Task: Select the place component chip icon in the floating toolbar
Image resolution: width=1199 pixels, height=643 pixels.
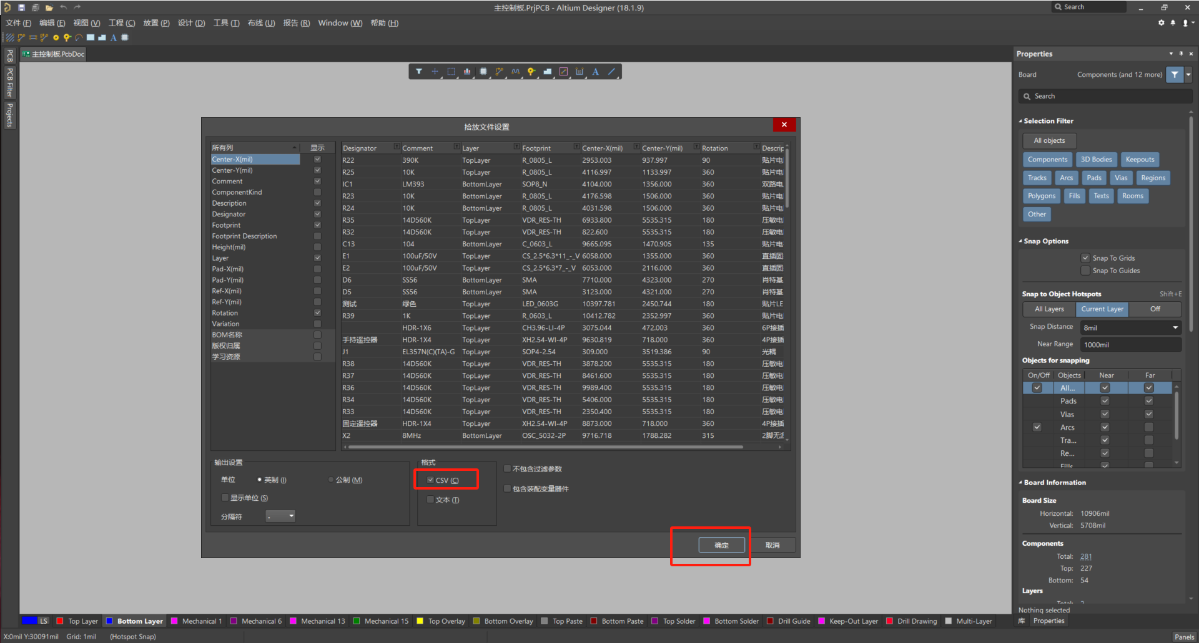Action: coord(483,72)
